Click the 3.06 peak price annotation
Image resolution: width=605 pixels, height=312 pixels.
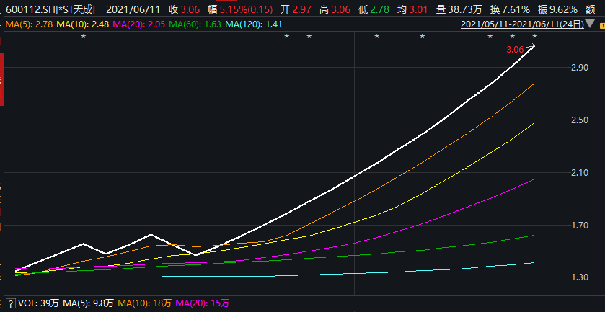point(514,50)
